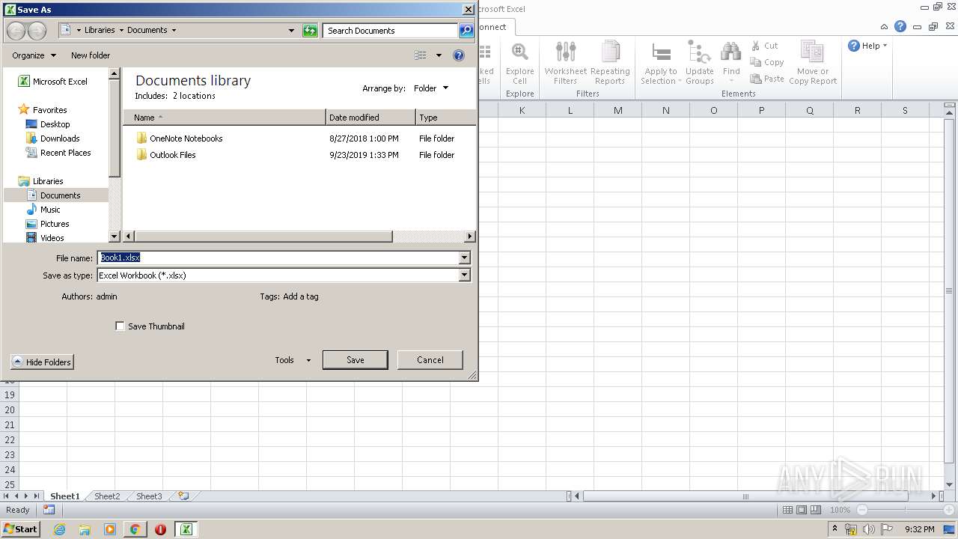
Task: Click Cut in the Elements group
Action: [765, 46]
